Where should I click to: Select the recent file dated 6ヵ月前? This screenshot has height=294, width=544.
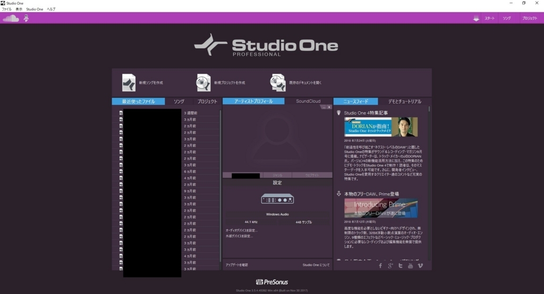coord(166,171)
